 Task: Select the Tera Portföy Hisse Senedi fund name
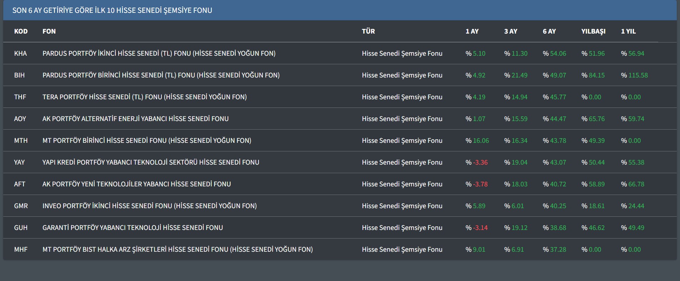coord(145,97)
